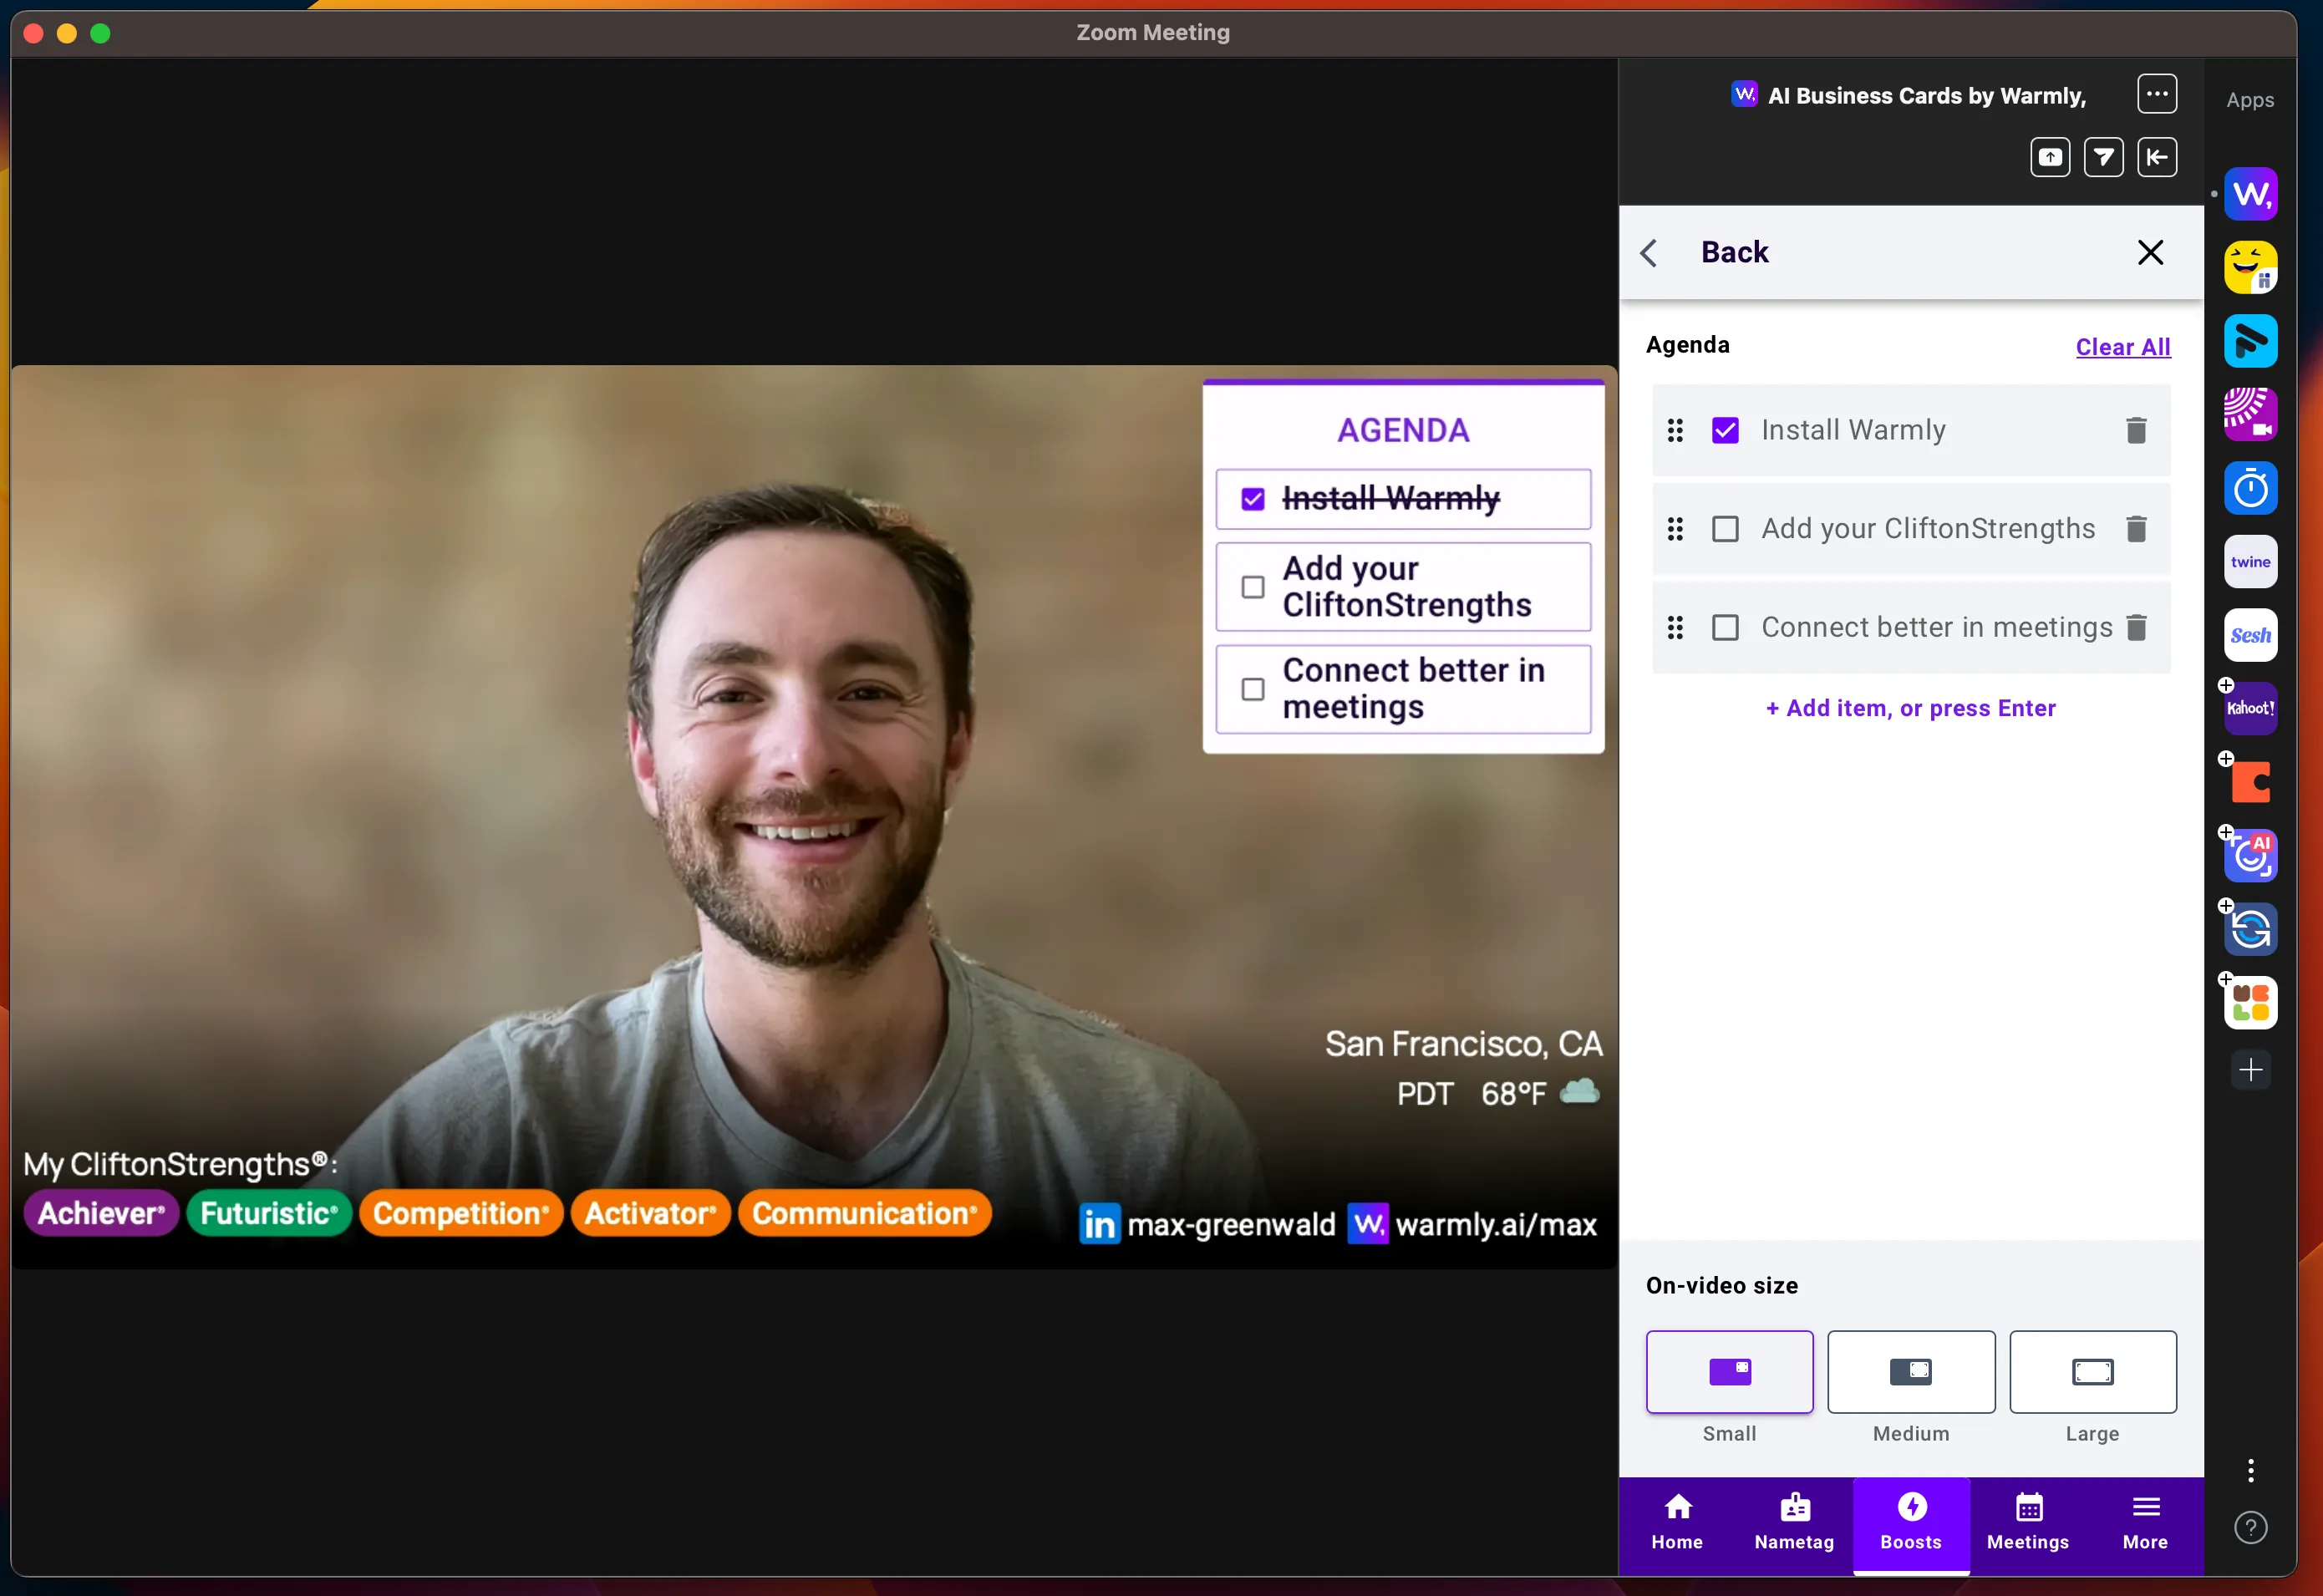Click Add item, or press Enter
The image size is (2323, 1596).
[x=1910, y=708]
